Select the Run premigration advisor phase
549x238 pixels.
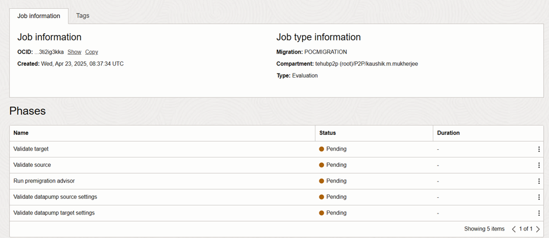(44, 181)
